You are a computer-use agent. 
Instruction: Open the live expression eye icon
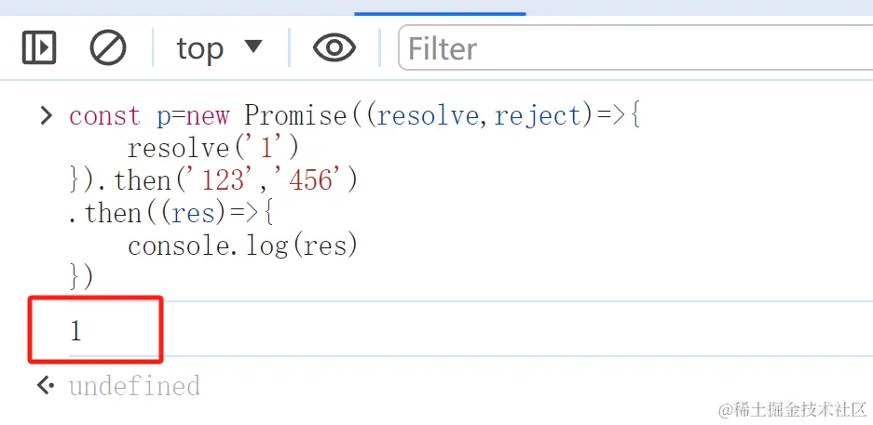[334, 47]
